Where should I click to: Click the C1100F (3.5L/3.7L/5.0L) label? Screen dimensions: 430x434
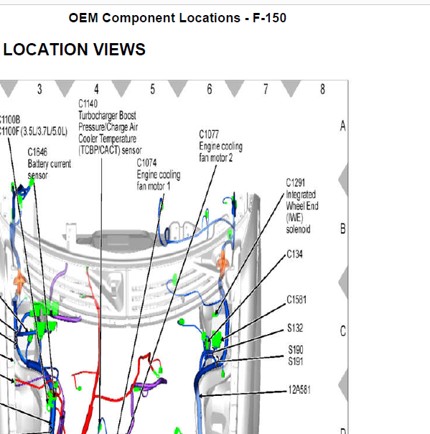pyautogui.click(x=34, y=131)
